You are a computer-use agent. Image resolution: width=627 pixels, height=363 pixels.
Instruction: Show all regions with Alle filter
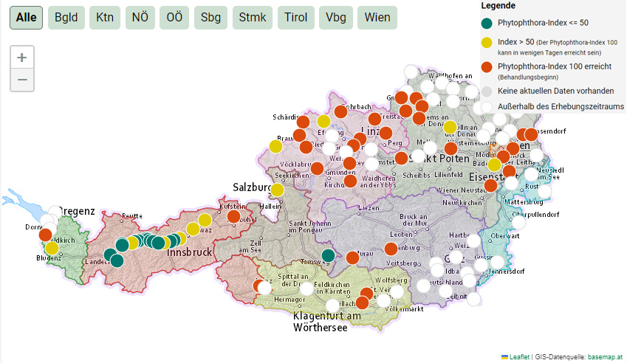click(x=26, y=18)
